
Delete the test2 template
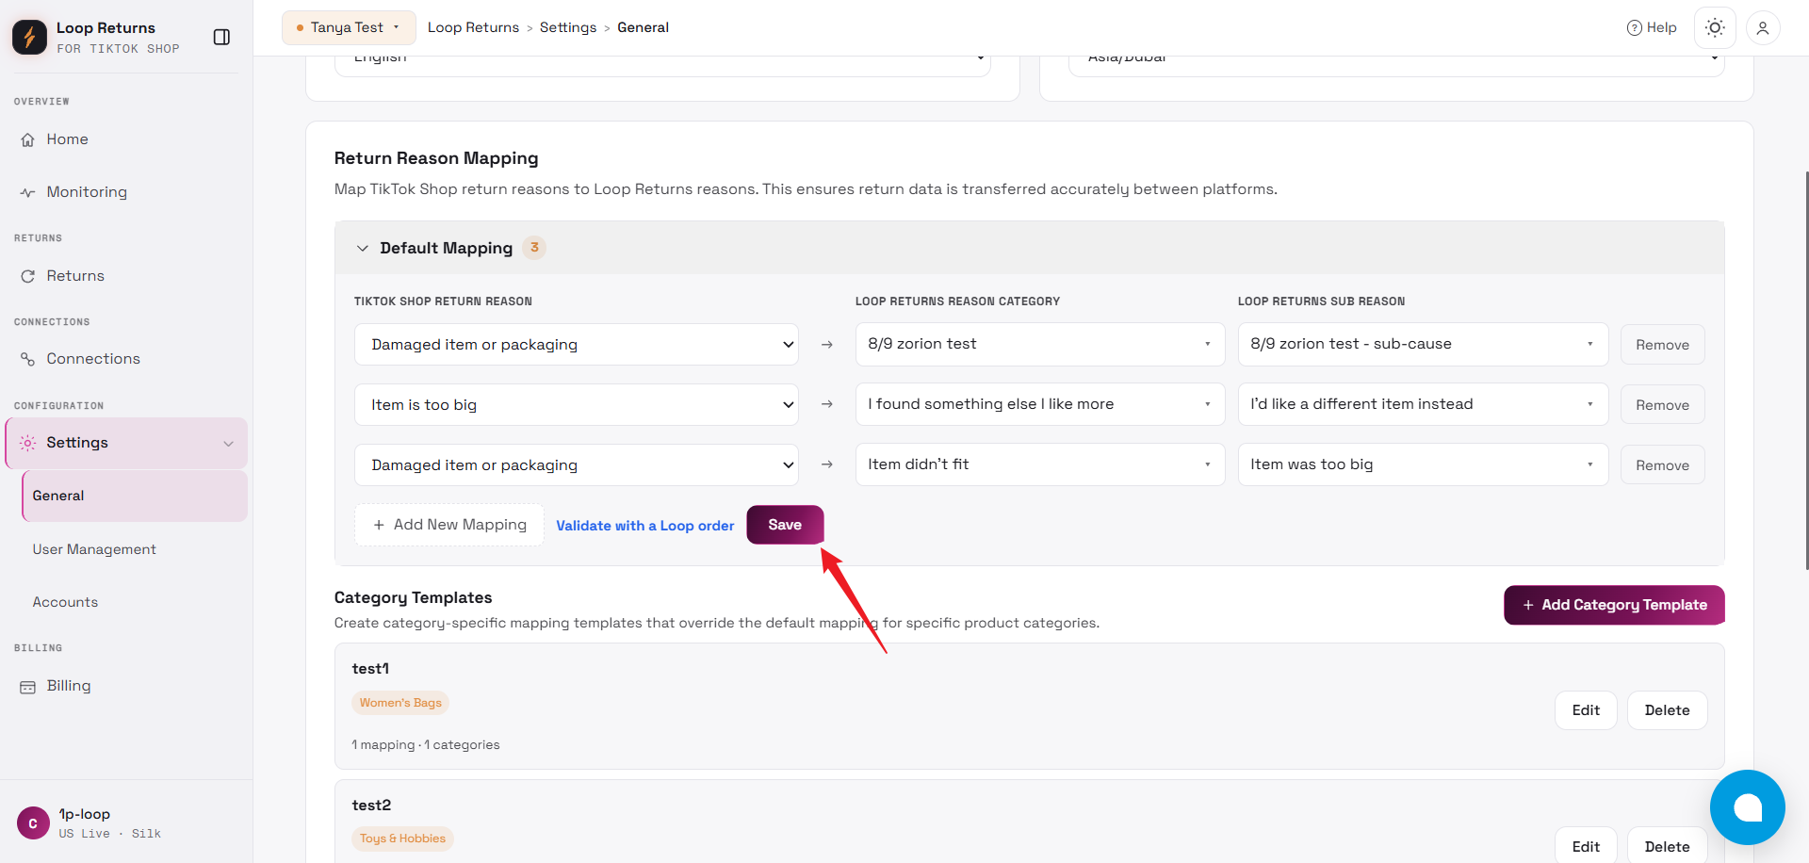(1667, 846)
